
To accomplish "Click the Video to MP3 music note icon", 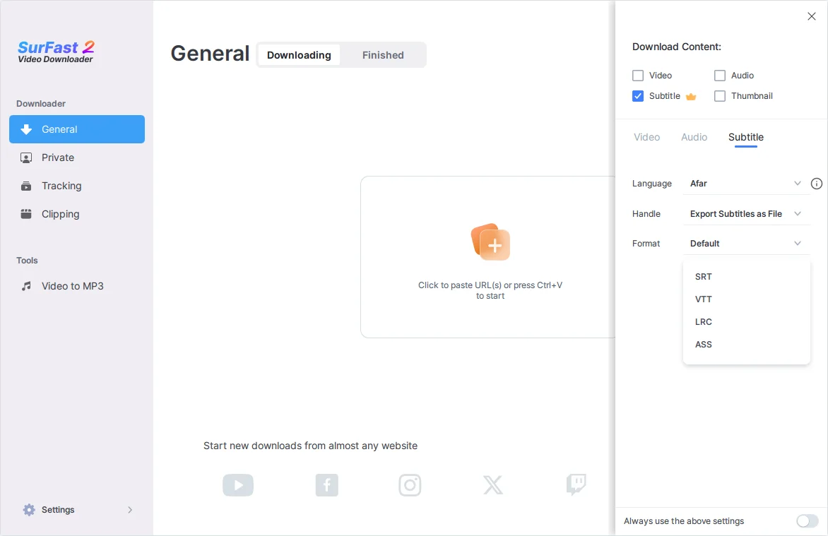I will click(26, 286).
